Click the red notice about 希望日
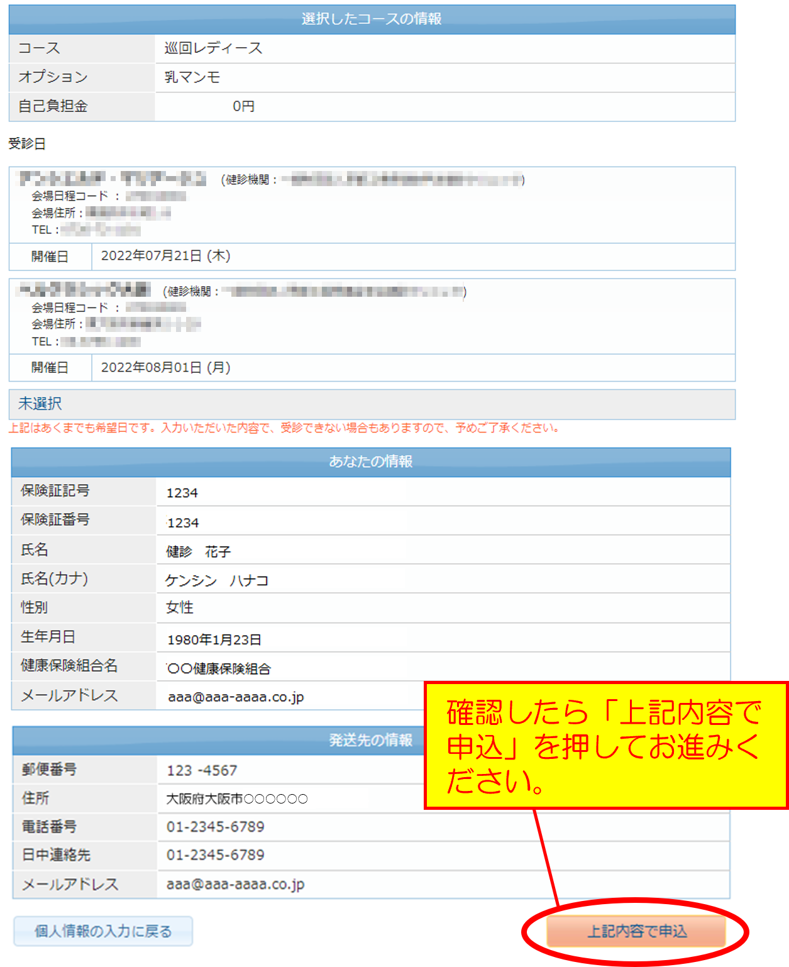The width and height of the screenshot is (789, 967). tap(284, 428)
